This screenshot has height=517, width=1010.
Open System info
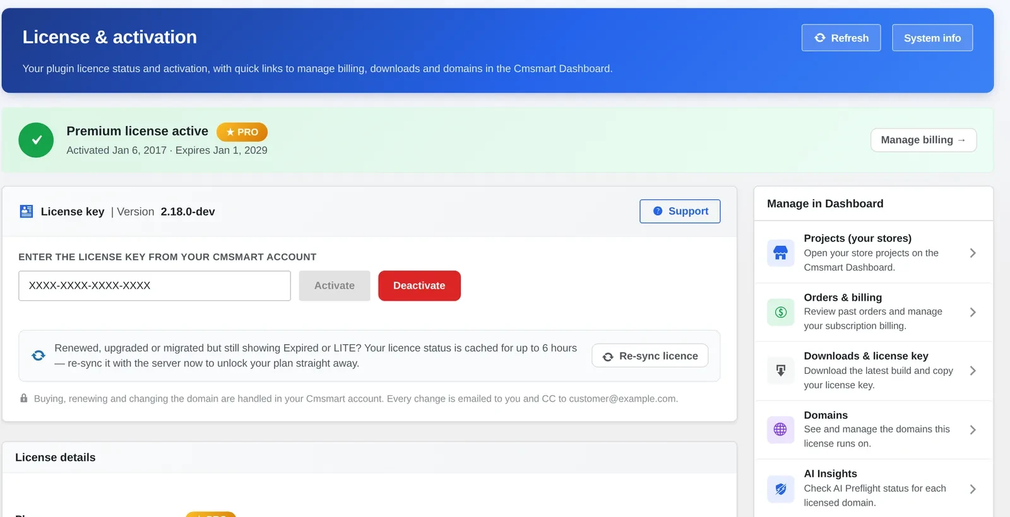coord(932,38)
